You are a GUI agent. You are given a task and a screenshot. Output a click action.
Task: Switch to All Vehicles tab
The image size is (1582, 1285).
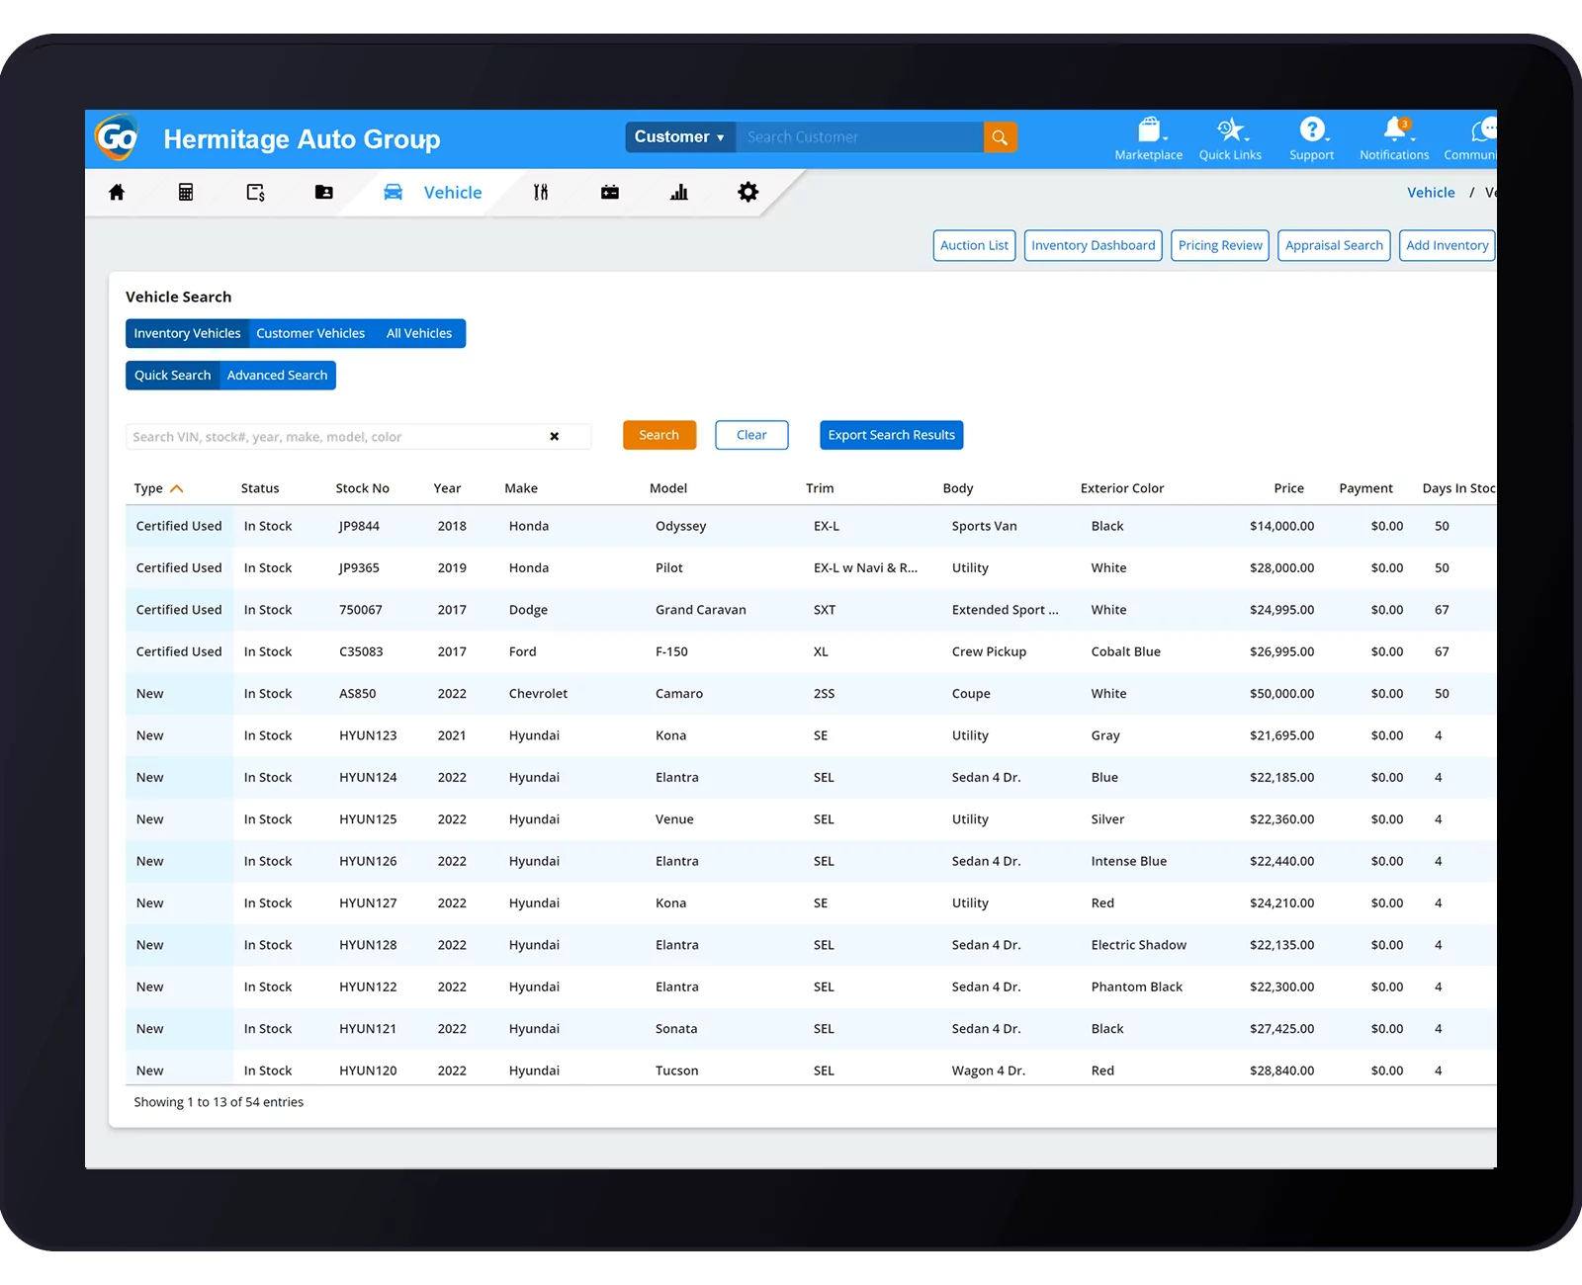(x=419, y=333)
